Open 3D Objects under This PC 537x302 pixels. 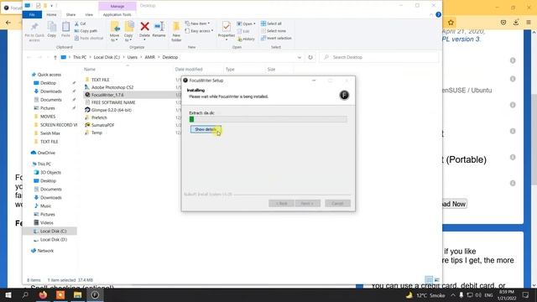click(x=50, y=172)
